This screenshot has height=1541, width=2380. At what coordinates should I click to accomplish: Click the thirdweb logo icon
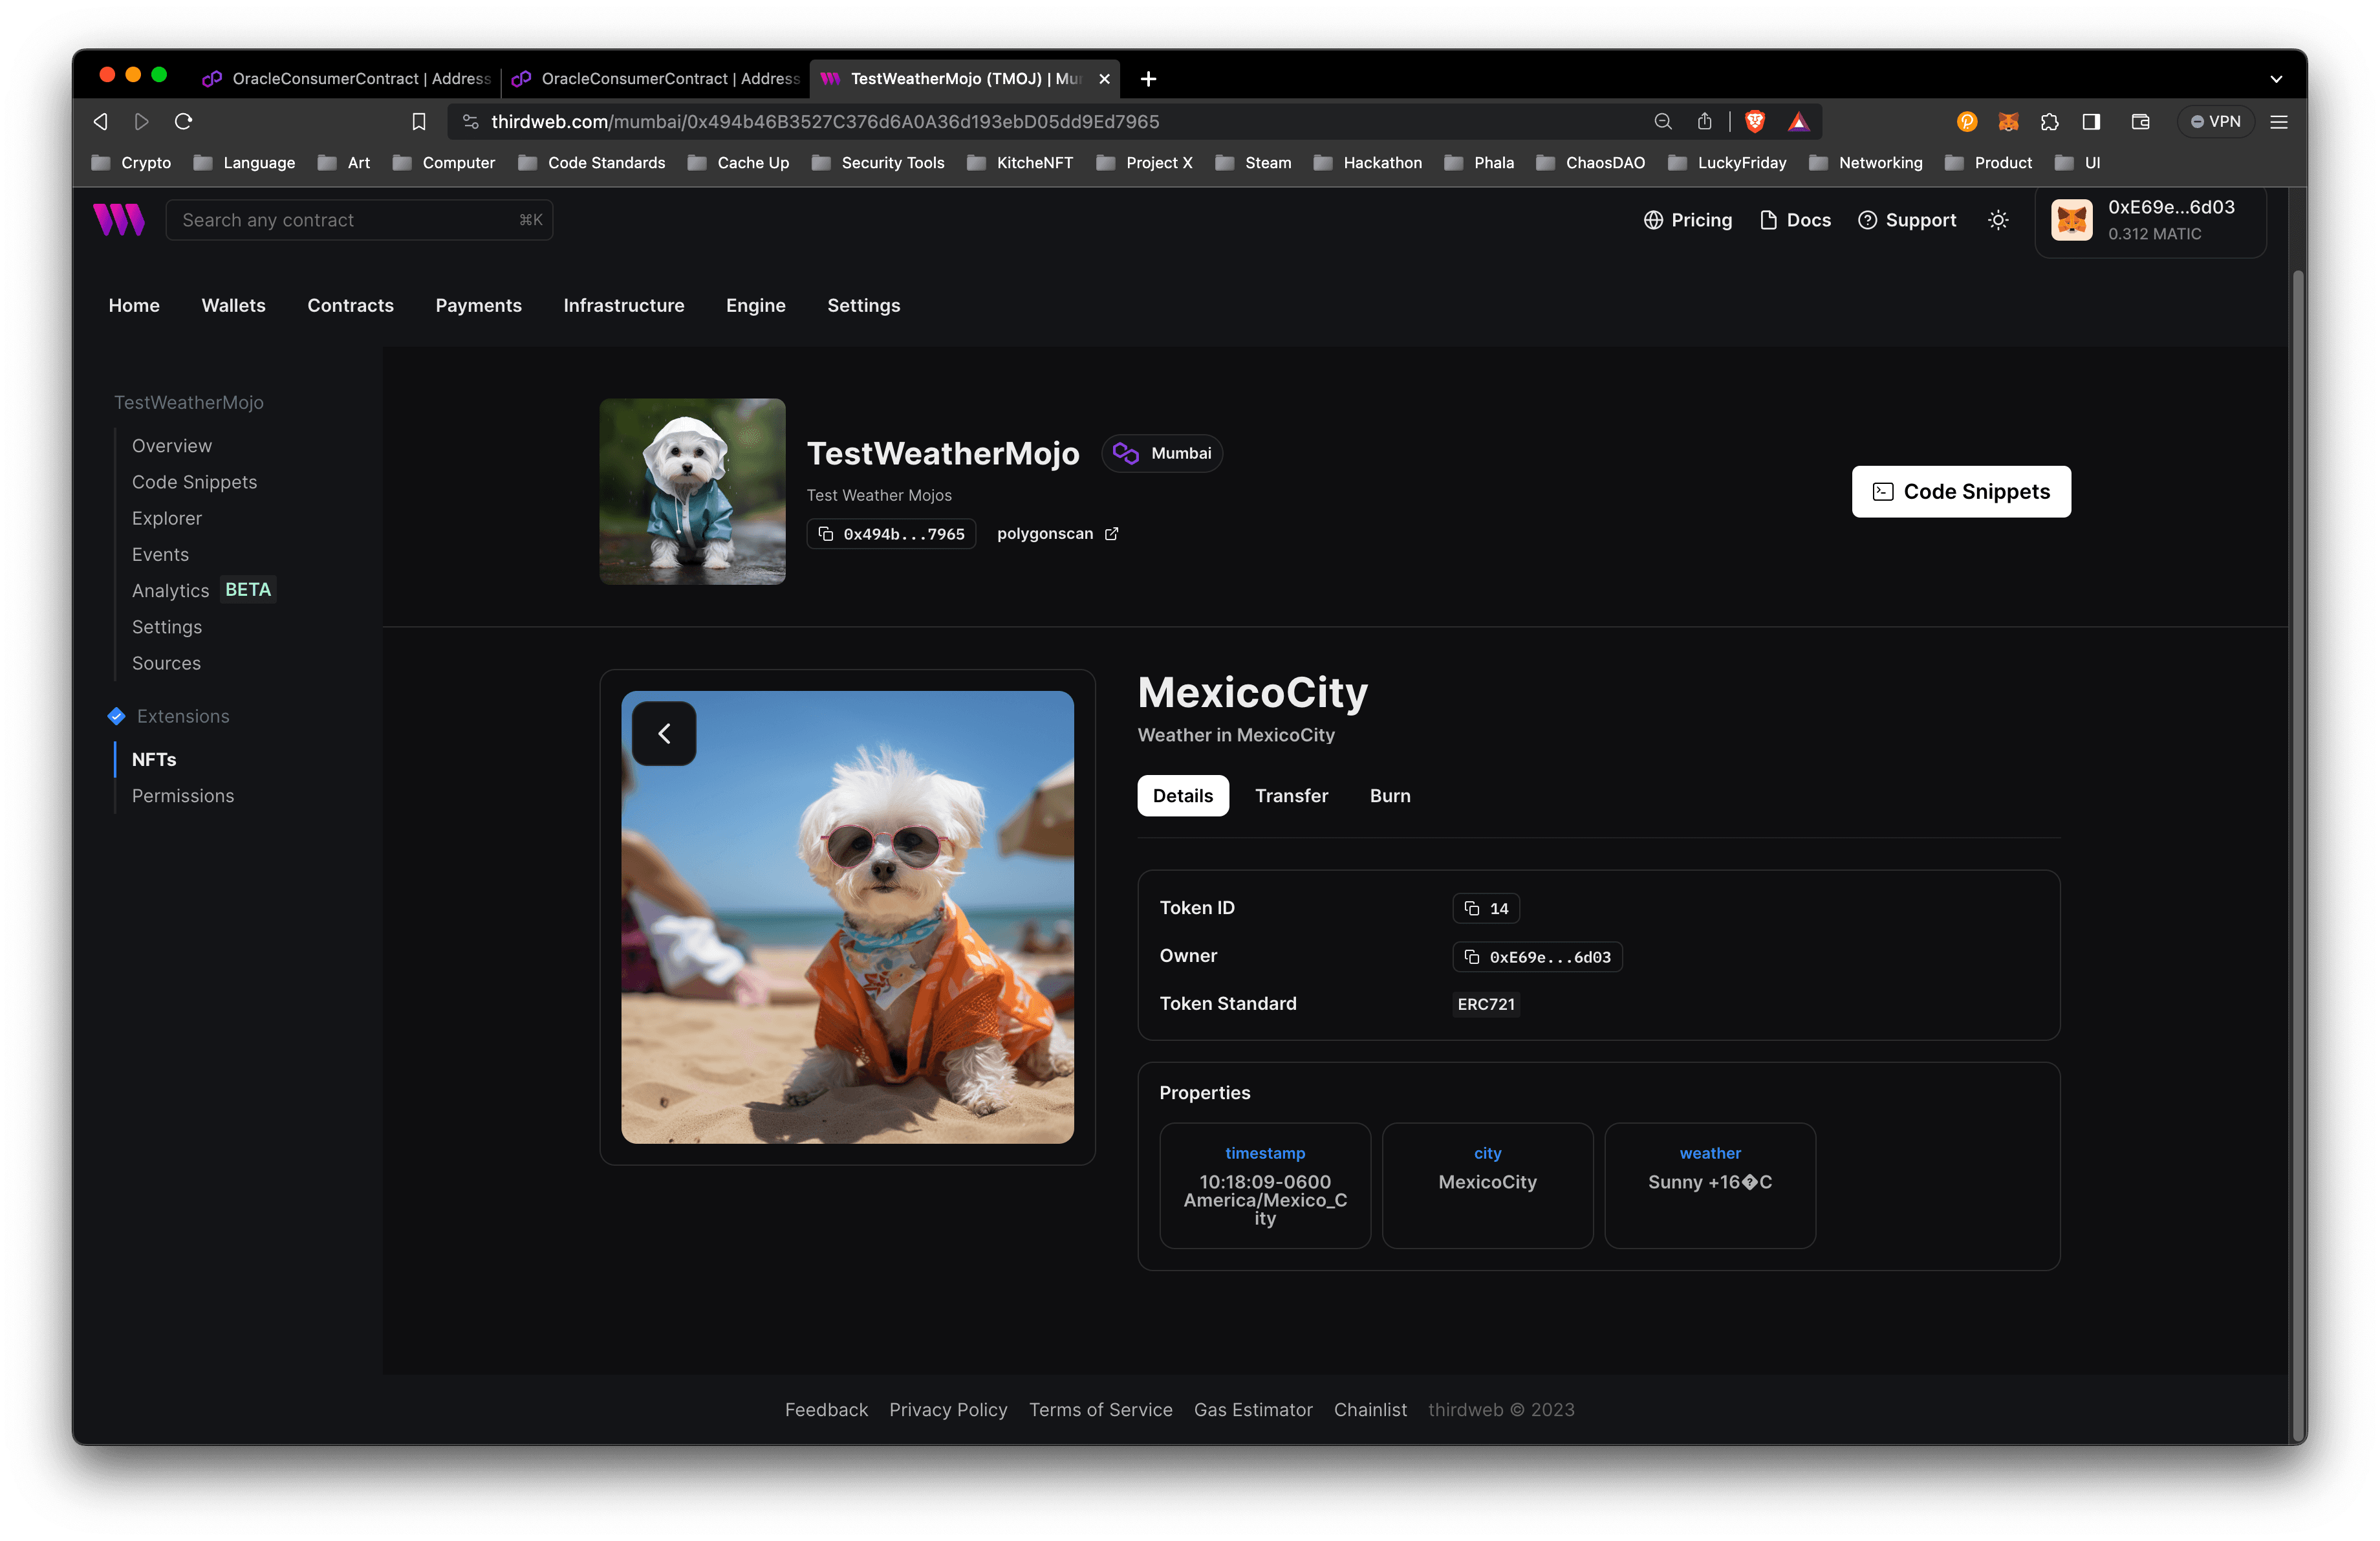coord(119,220)
